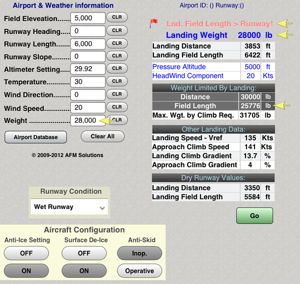Click the red warning flag icon

click(153, 23)
